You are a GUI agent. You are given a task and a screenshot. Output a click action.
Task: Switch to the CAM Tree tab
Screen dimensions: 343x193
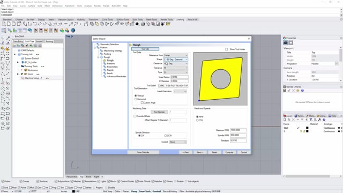pyautogui.click(x=29, y=41)
